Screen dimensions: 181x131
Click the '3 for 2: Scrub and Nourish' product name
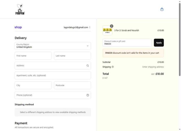[127, 30]
